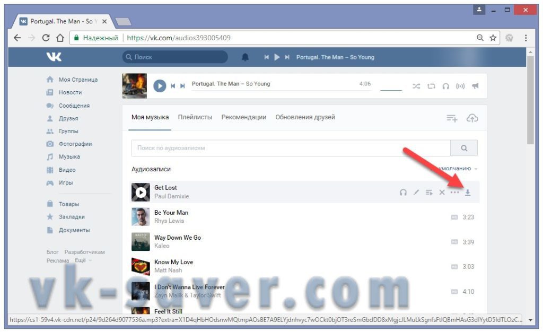
Task: Edit the Get Lost audio entry
Action: click(x=416, y=192)
